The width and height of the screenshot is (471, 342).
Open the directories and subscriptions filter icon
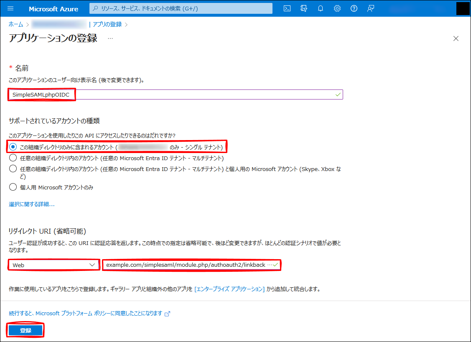pyautogui.click(x=304, y=9)
